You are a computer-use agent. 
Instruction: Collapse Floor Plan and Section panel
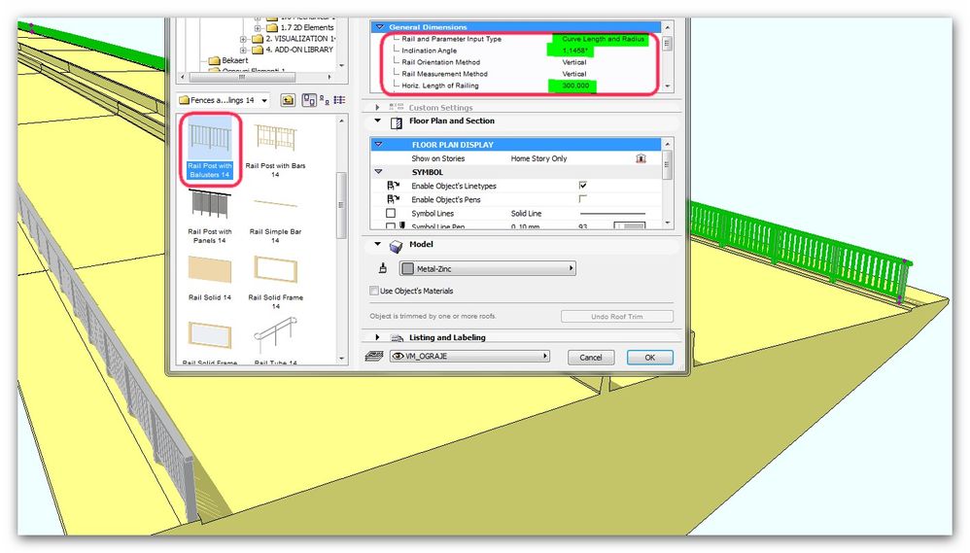377,121
